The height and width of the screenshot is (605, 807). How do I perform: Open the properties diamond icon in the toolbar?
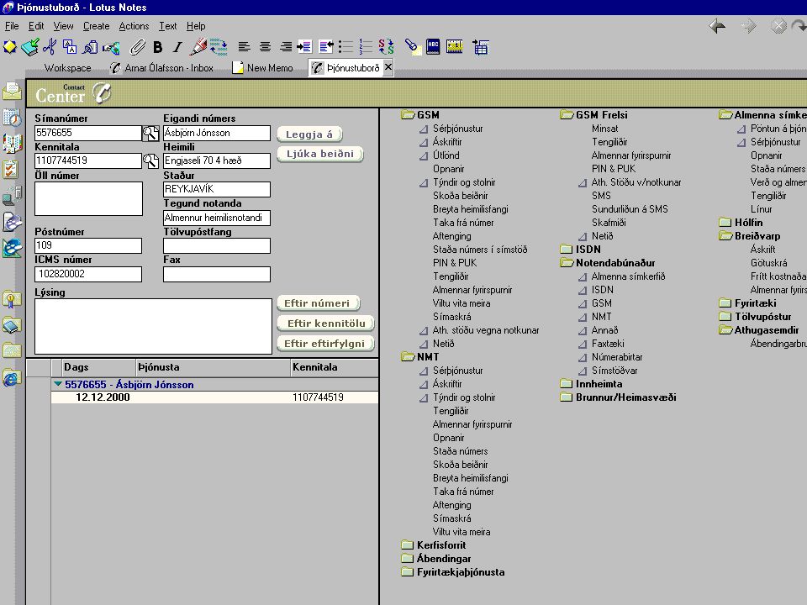10,47
